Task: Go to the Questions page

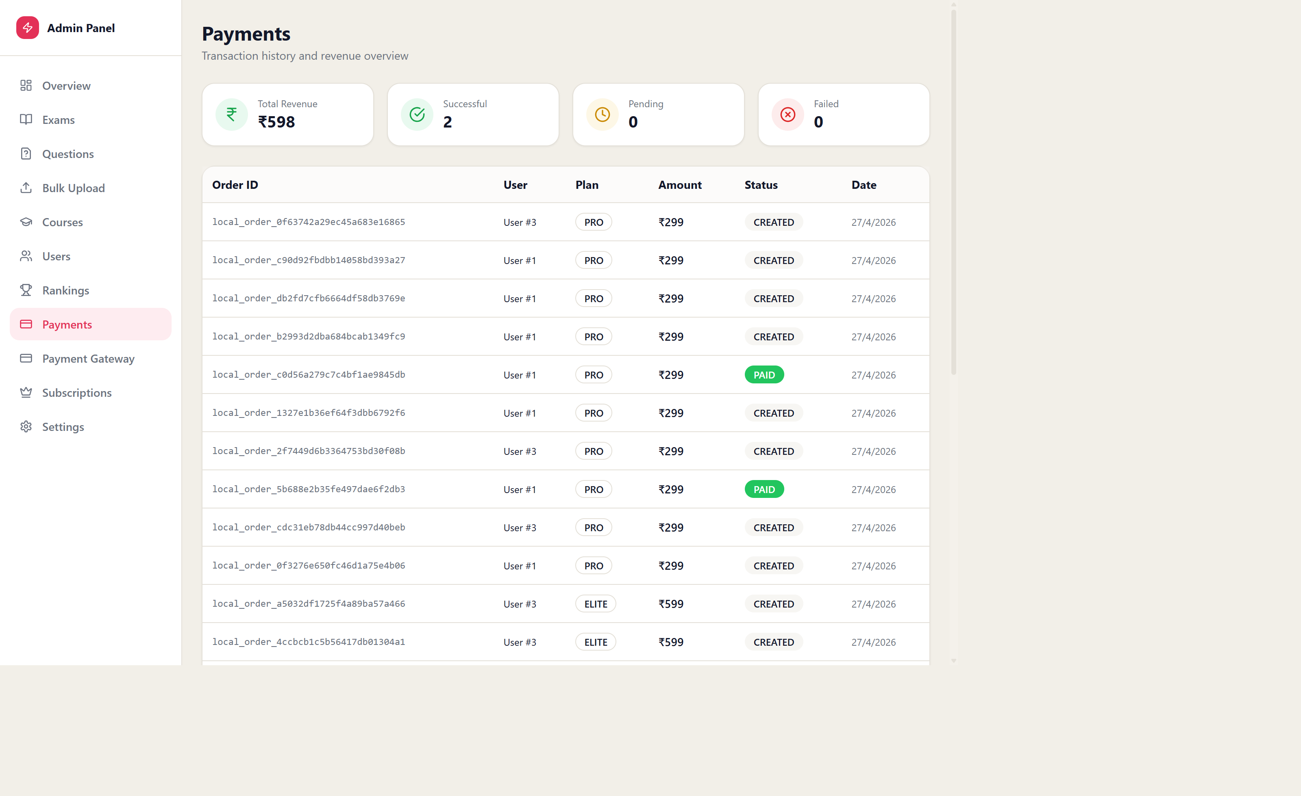Action: coord(90,154)
